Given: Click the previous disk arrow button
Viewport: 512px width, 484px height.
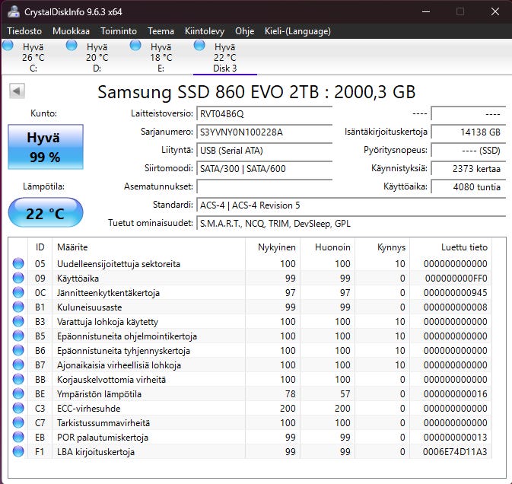Looking at the screenshot, I should (x=17, y=91).
